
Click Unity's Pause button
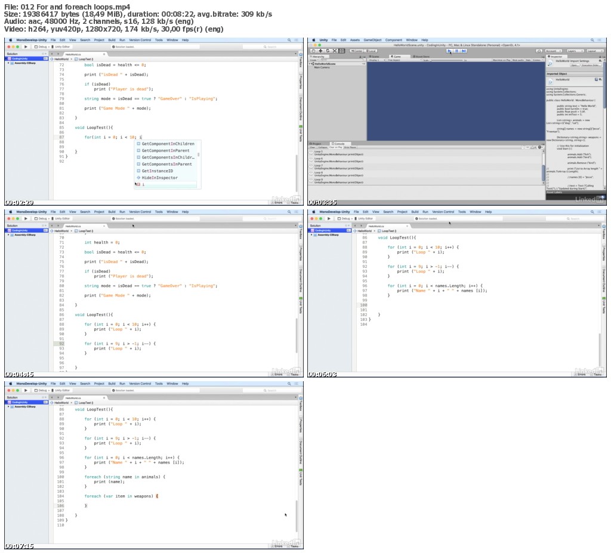tap(456, 51)
